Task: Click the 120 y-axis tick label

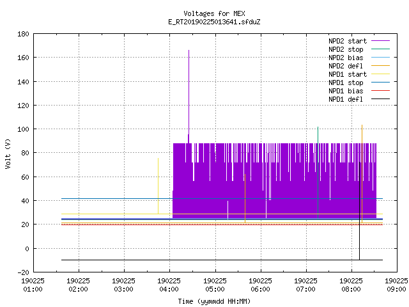Action: (23, 106)
